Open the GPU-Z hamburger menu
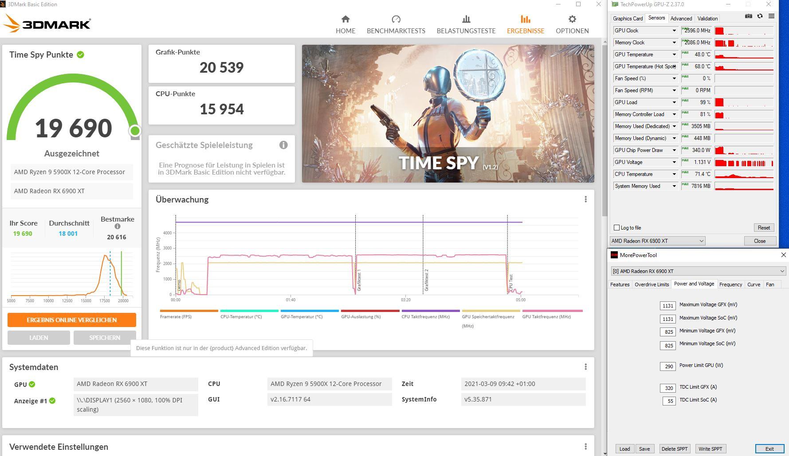 point(771,16)
